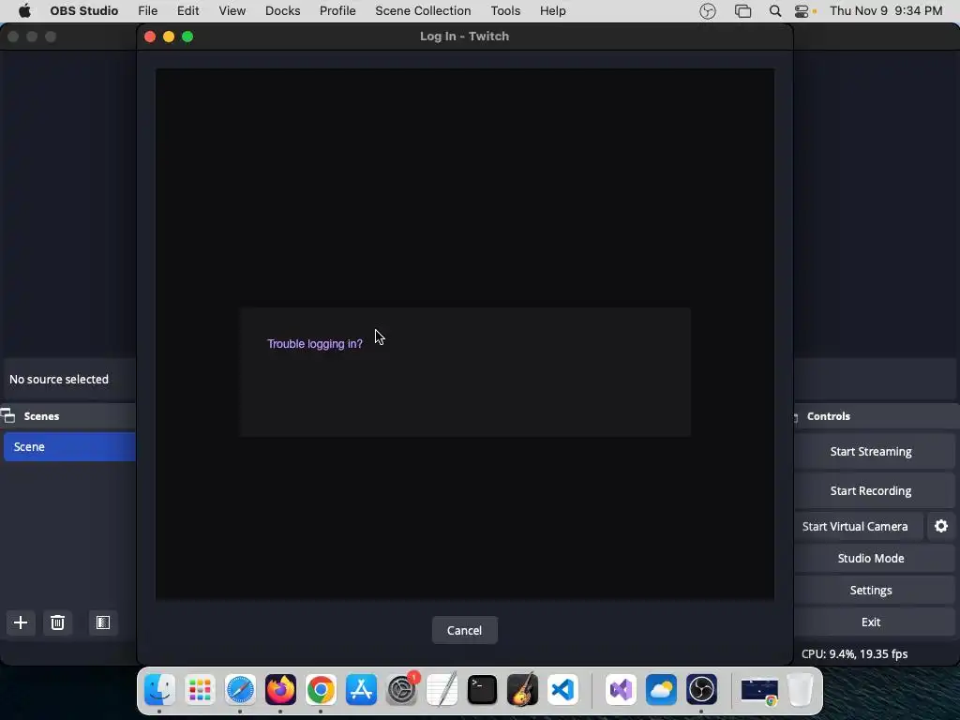
Task: Open the Tools menu
Action: pyautogui.click(x=505, y=11)
